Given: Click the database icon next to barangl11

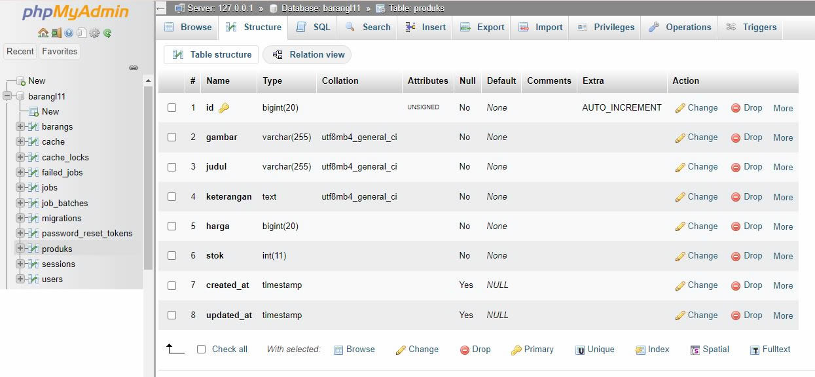Looking at the screenshot, I should point(20,96).
